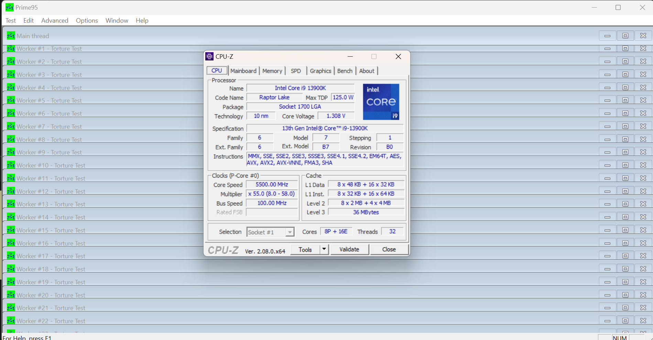Image resolution: width=653 pixels, height=340 pixels.
Task: Open the Edit menu in Prime95
Action: (29, 21)
